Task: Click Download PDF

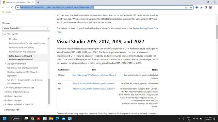Action: [12, 110]
